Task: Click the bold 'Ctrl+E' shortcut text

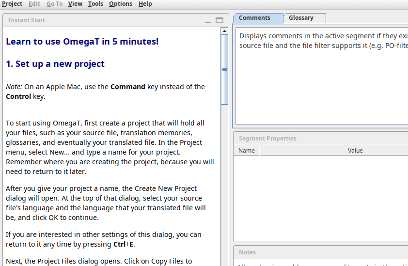Action: 124,244
